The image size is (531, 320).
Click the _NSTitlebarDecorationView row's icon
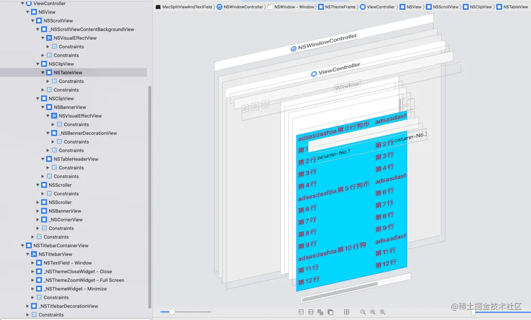pyautogui.click(x=34, y=306)
